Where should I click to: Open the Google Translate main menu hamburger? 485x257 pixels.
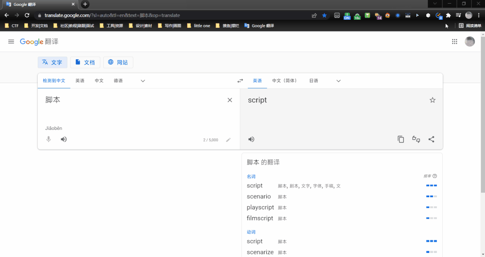pyautogui.click(x=11, y=41)
